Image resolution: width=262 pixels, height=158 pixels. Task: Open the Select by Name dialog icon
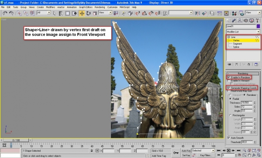coord(61,13)
